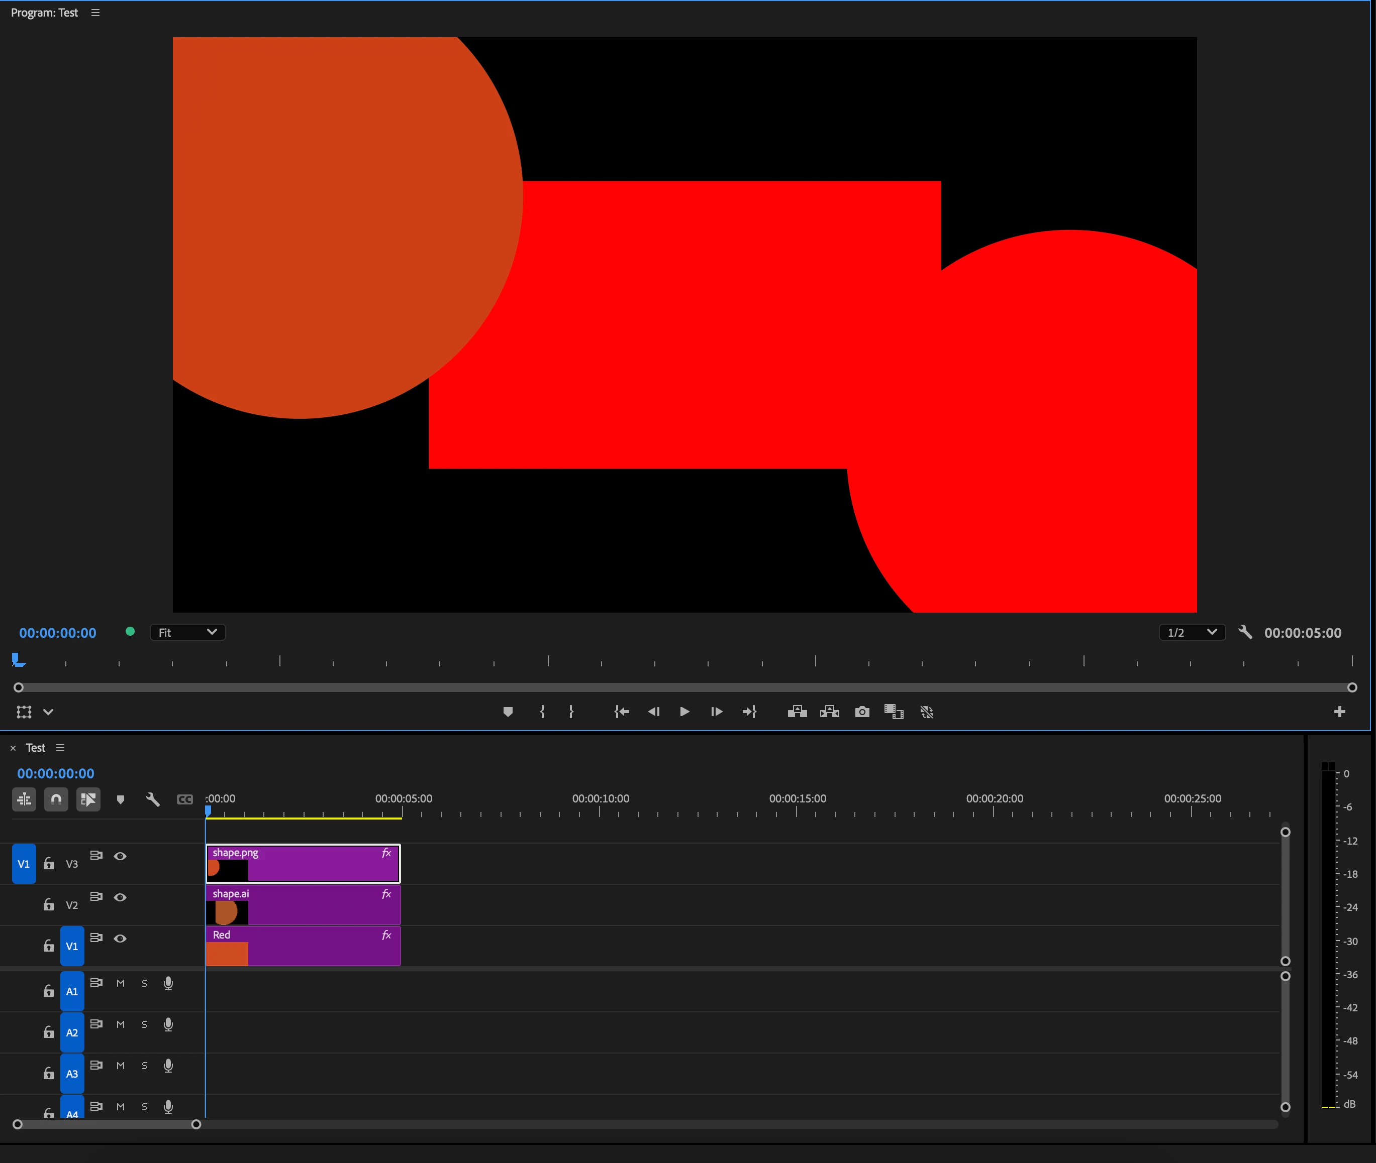Open the Program: Test panel menu
The image size is (1376, 1163).
[95, 13]
